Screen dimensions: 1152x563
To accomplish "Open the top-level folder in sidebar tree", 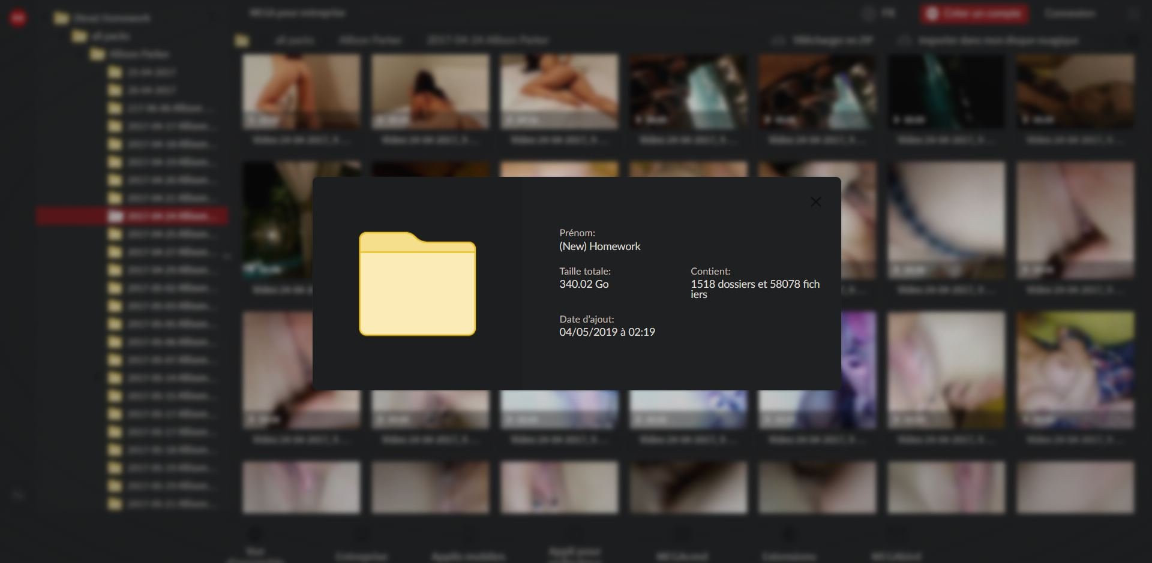I will (61, 18).
